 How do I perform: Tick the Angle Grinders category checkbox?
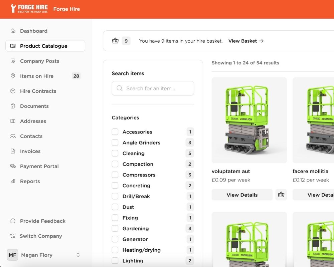click(x=115, y=143)
